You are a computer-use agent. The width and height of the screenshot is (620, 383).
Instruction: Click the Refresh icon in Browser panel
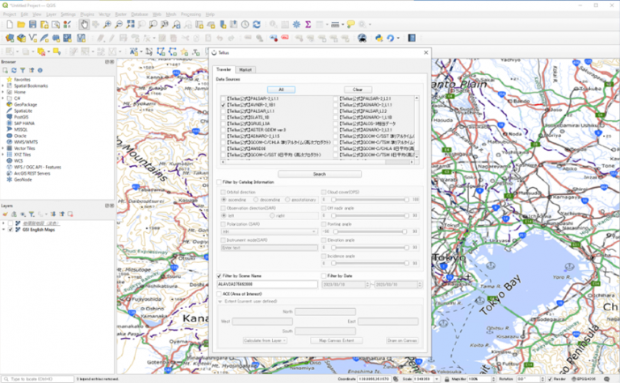pyautogui.click(x=14, y=70)
